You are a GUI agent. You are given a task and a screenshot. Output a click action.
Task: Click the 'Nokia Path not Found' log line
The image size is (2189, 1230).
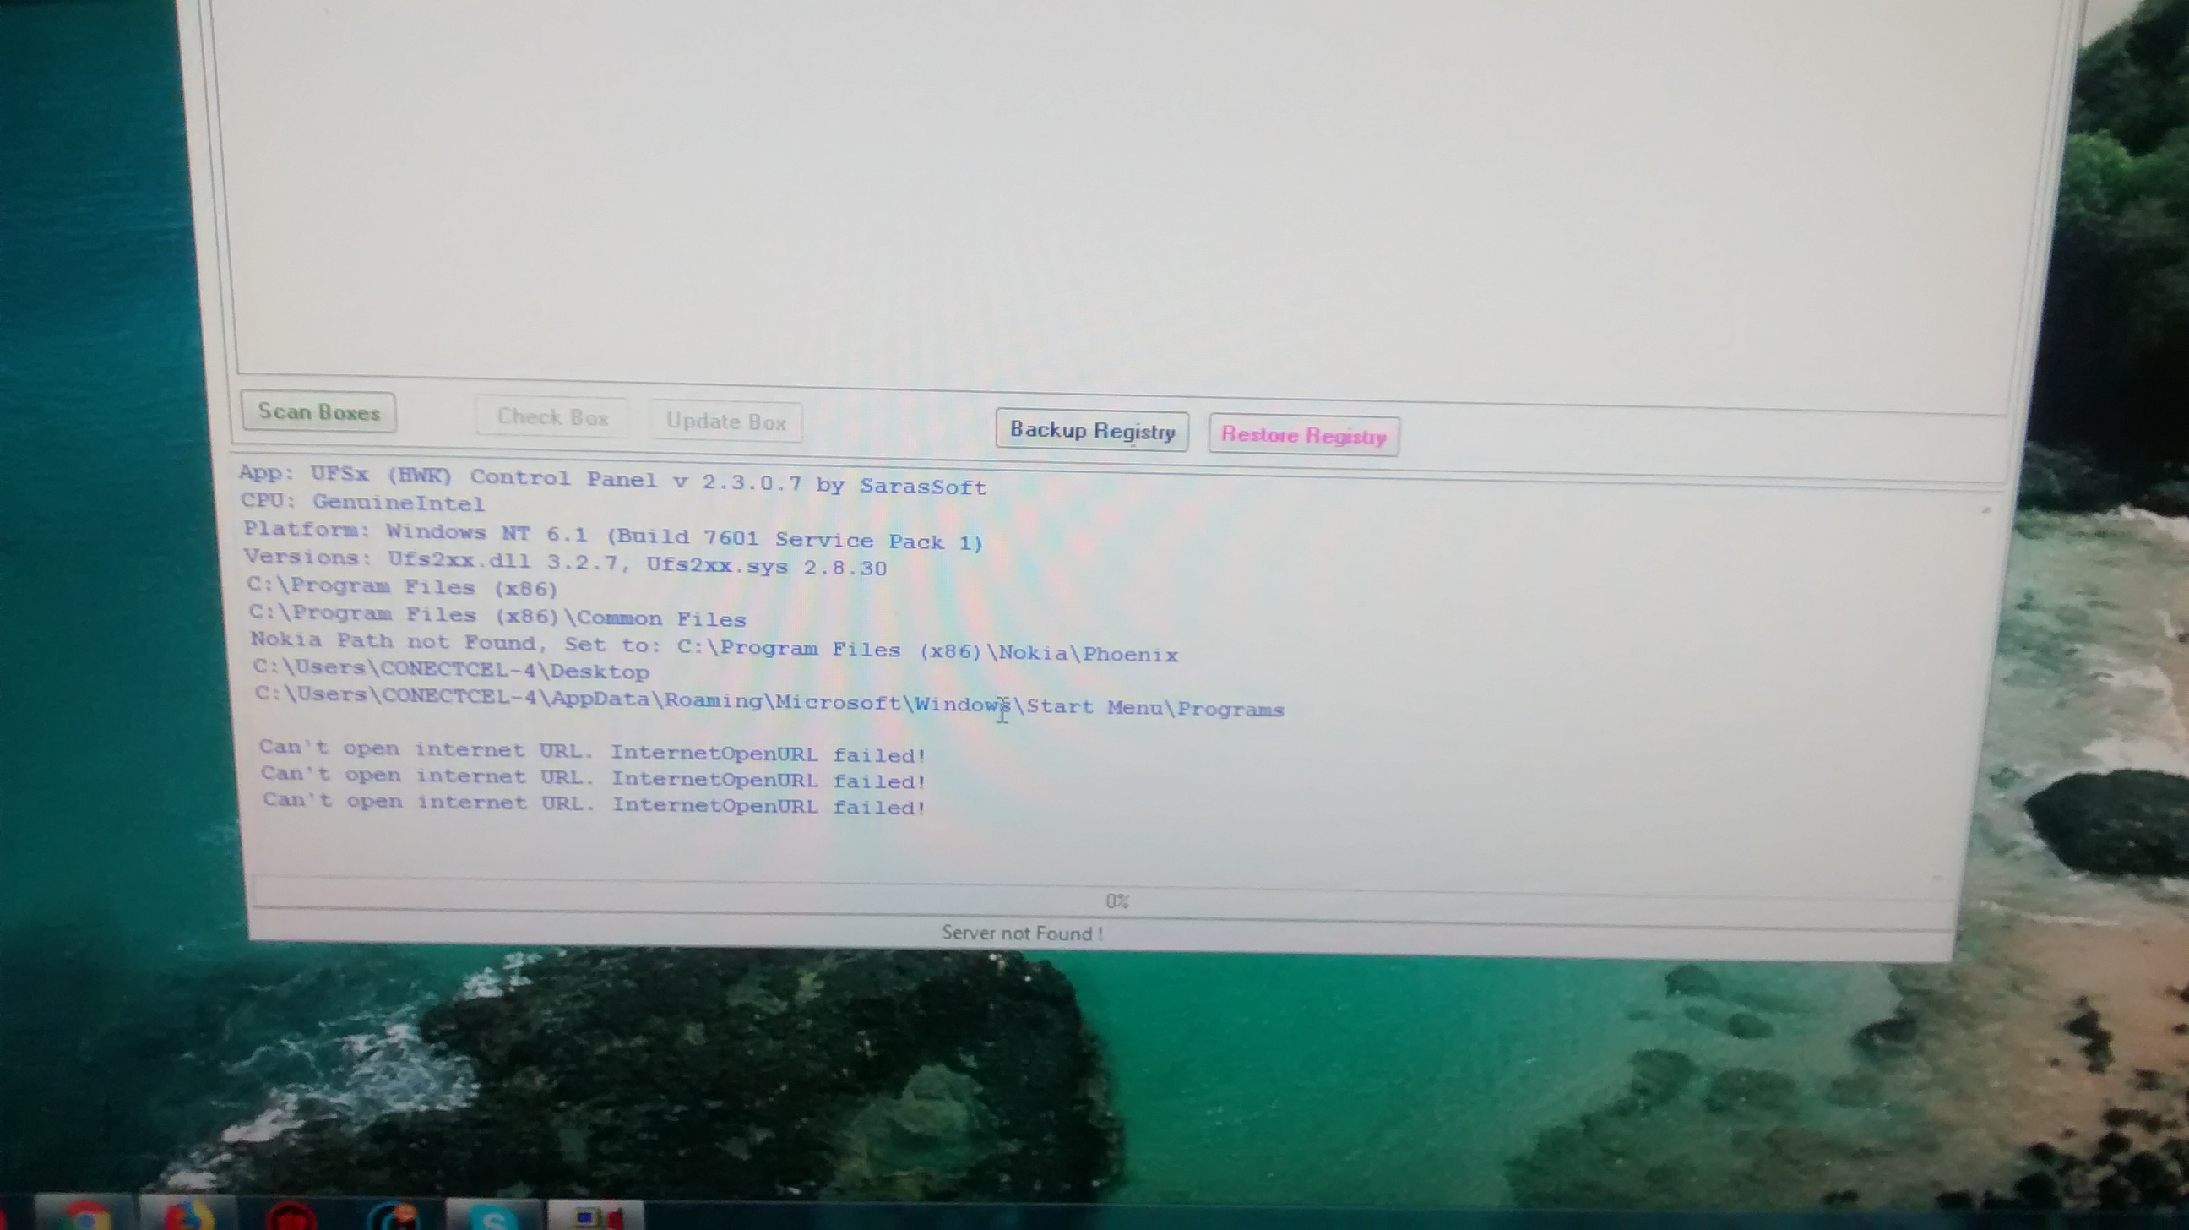[714, 647]
